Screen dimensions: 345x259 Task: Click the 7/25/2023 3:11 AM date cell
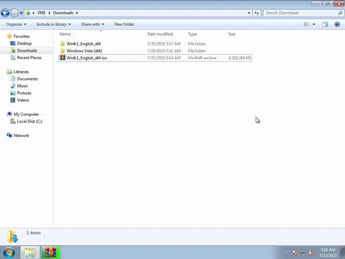pyautogui.click(x=164, y=51)
